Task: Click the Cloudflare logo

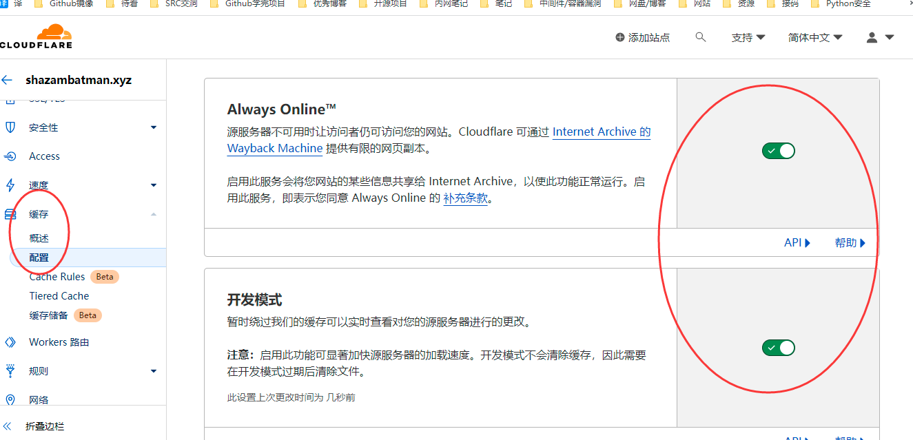Action: point(36,36)
